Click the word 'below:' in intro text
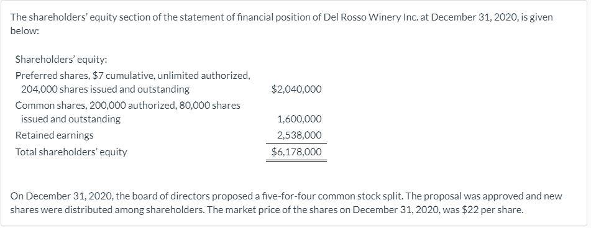Viewport: 591px width, 228px height. pos(24,31)
